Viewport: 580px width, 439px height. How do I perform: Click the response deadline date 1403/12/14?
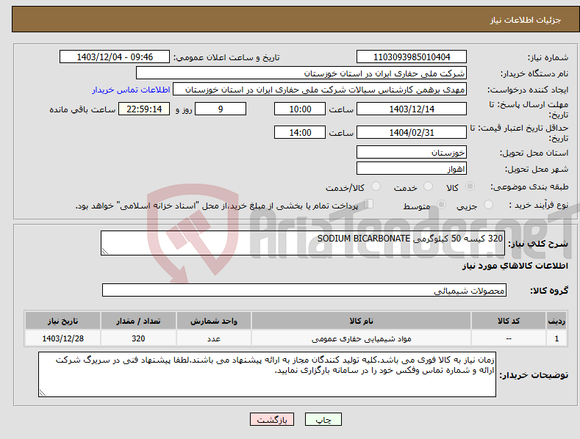coord(412,109)
